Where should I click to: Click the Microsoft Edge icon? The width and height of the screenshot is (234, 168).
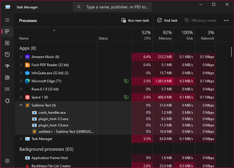point(27,81)
